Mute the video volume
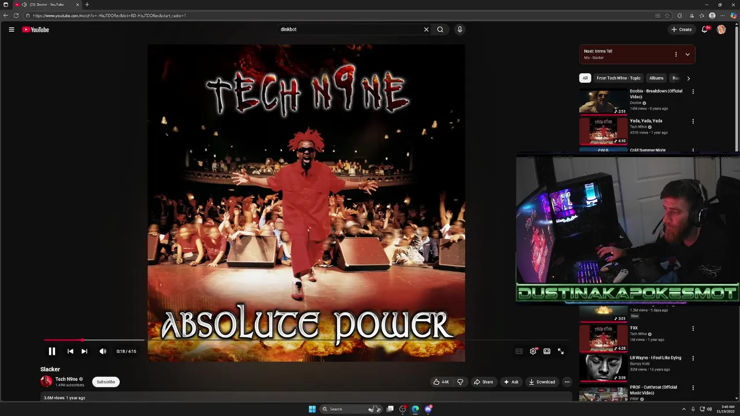This screenshot has height=416, width=740. click(x=103, y=351)
